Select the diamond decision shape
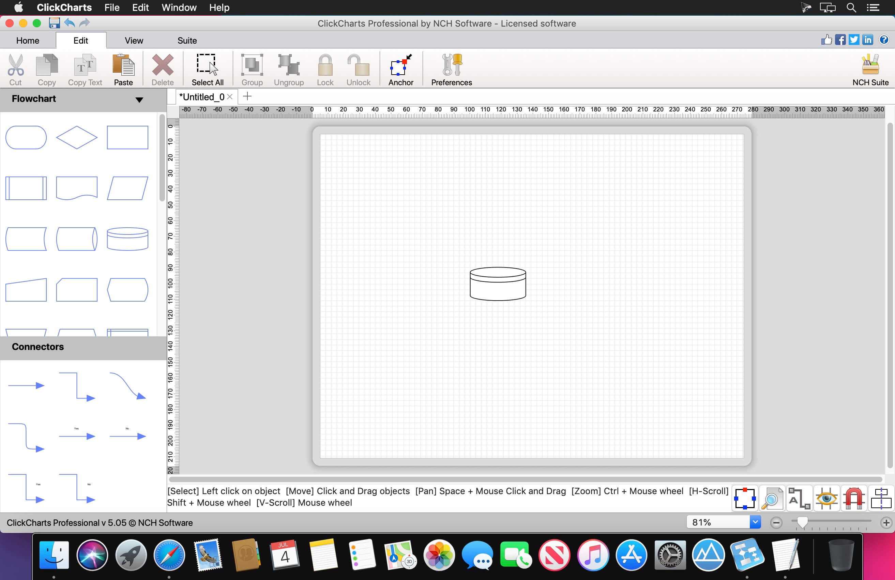Screen dimensions: 895x580 pyautogui.click(x=76, y=137)
